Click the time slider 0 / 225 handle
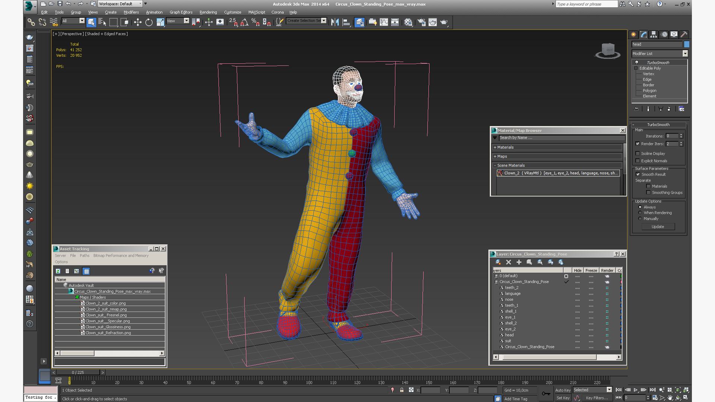 [x=78, y=372]
